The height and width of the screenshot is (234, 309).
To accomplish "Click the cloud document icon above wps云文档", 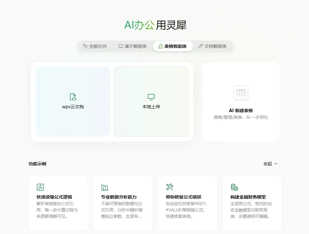I will pos(73,97).
